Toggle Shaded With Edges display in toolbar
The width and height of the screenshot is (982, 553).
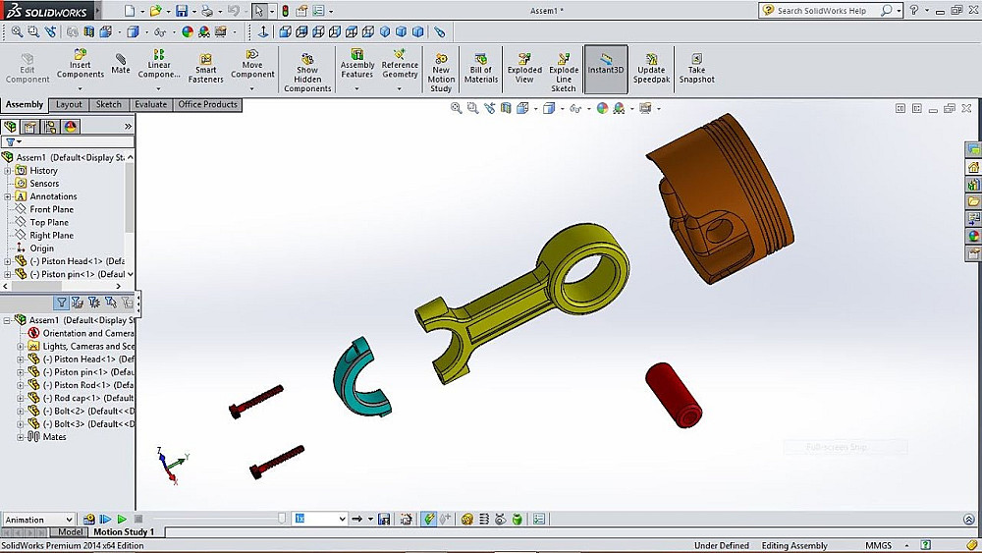click(133, 31)
